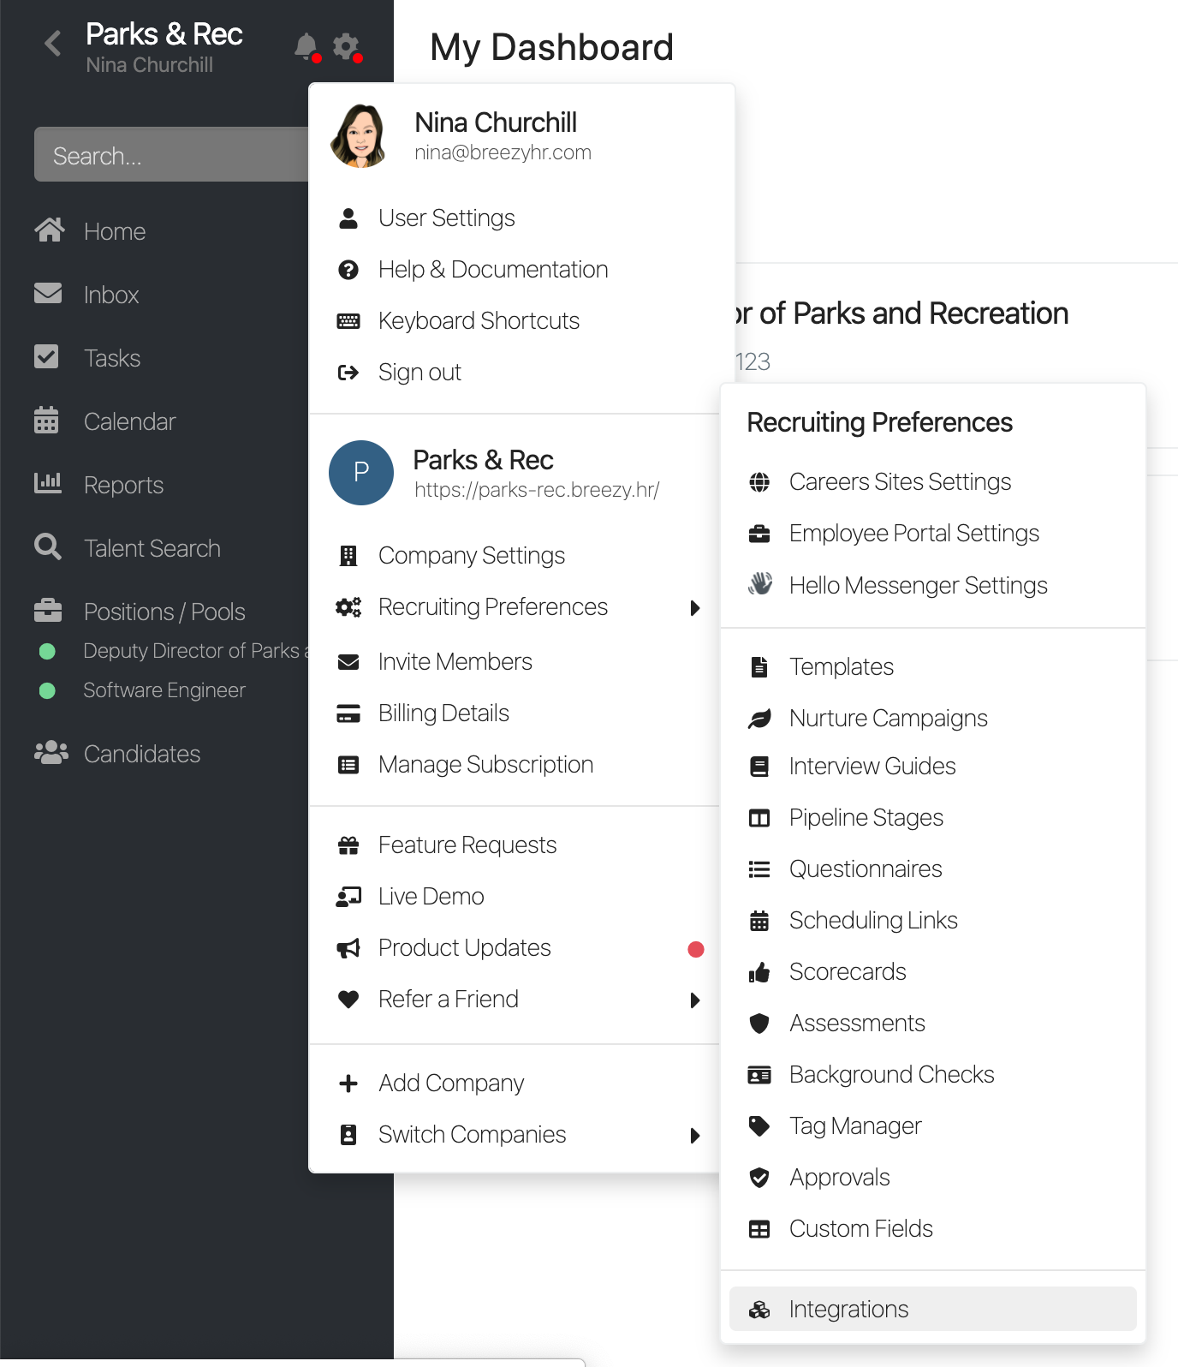The image size is (1178, 1367).
Task: Click the Home house icon in sidebar
Action: (49, 230)
